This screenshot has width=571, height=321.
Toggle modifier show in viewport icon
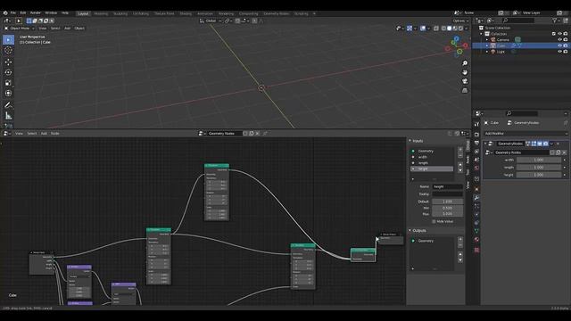pyautogui.click(x=540, y=144)
